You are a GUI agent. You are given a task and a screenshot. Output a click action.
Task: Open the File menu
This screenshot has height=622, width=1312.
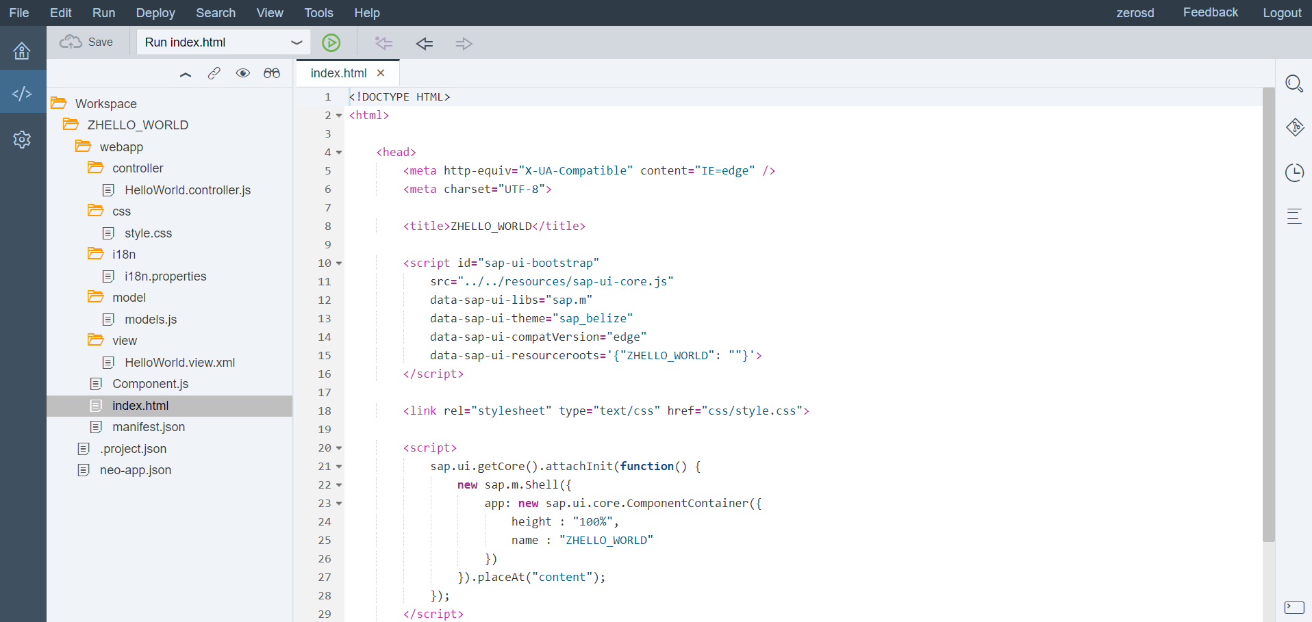click(19, 13)
